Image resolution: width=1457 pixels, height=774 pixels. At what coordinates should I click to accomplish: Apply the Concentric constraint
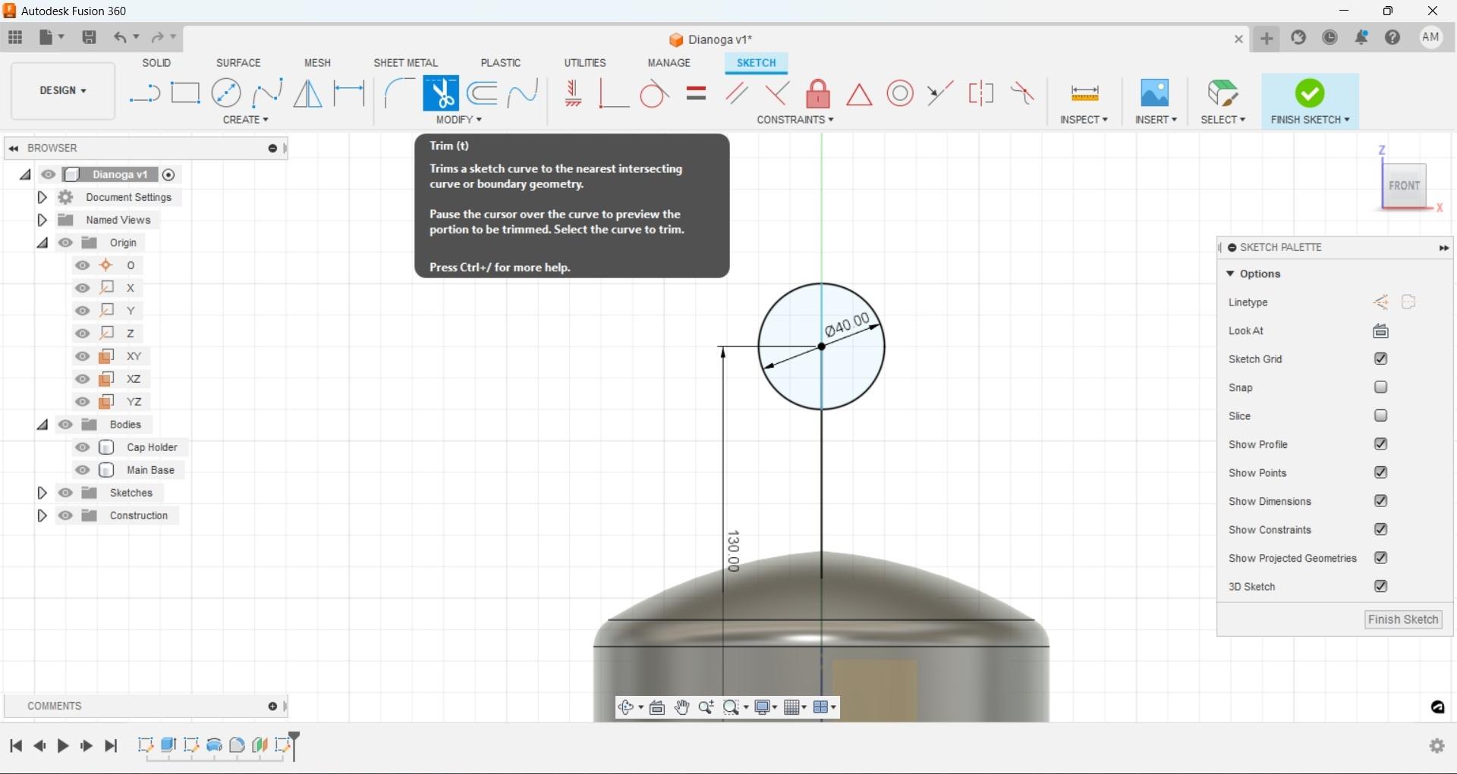(x=900, y=93)
